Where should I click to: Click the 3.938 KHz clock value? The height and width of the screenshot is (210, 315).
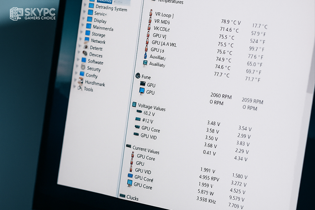click(x=206, y=201)
